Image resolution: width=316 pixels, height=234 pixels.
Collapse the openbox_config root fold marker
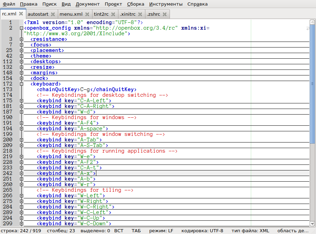(22, 28)
